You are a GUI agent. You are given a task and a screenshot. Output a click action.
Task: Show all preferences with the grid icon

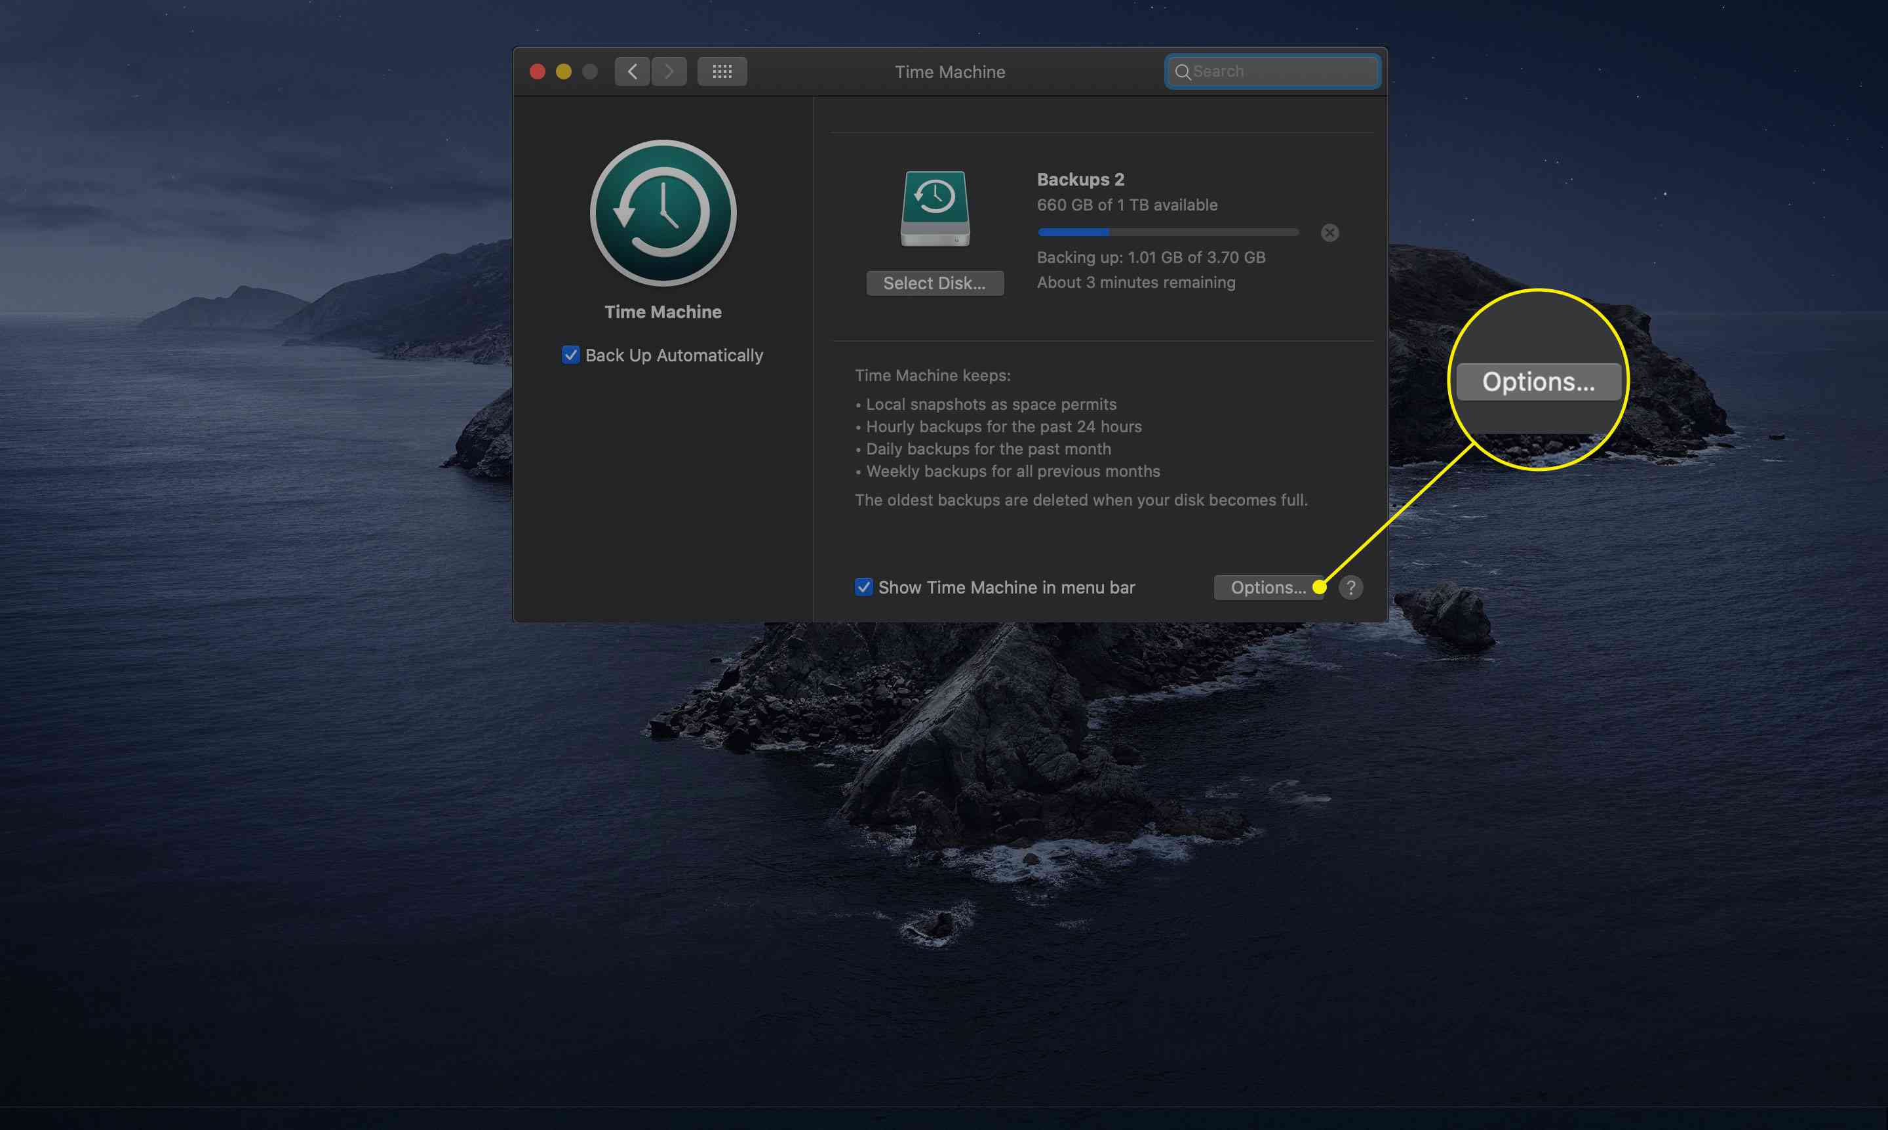[721, 71]
